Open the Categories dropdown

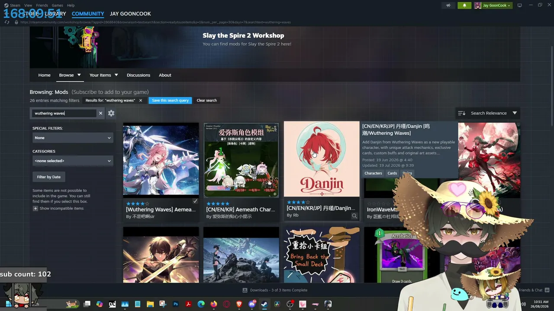(x=73, y=161)
